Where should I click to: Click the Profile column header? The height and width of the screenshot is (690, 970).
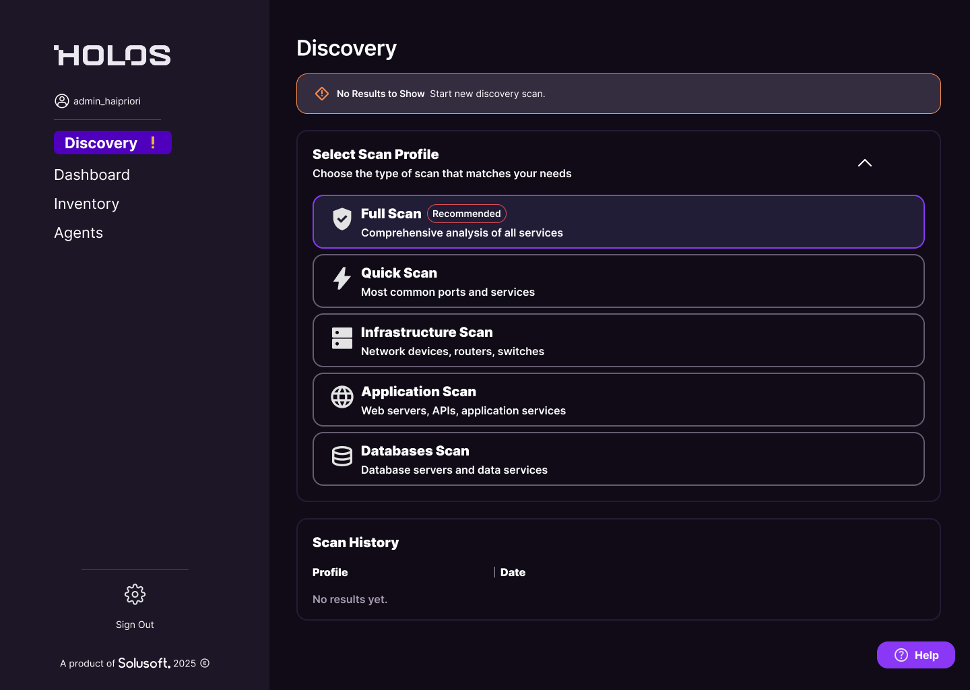pyautogui.click(x=330, y=572)
